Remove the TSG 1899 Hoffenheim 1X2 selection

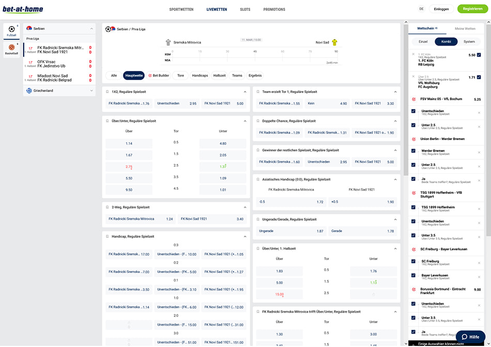[479, 209]
